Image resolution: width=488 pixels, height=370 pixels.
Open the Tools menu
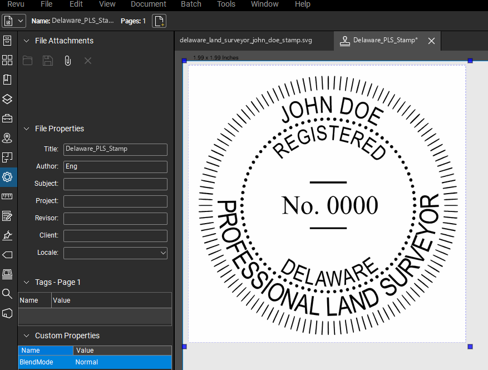[x=226, y=4]
